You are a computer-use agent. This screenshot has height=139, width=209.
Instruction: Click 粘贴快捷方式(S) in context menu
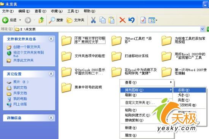click(137, 115)
